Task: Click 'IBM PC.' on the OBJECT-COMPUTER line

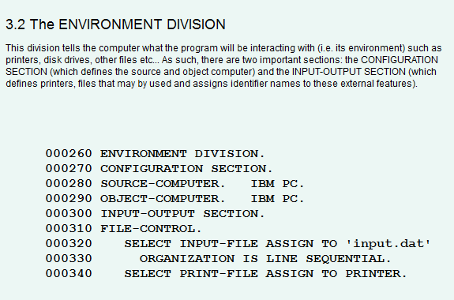Action: (x=277, y=199)
